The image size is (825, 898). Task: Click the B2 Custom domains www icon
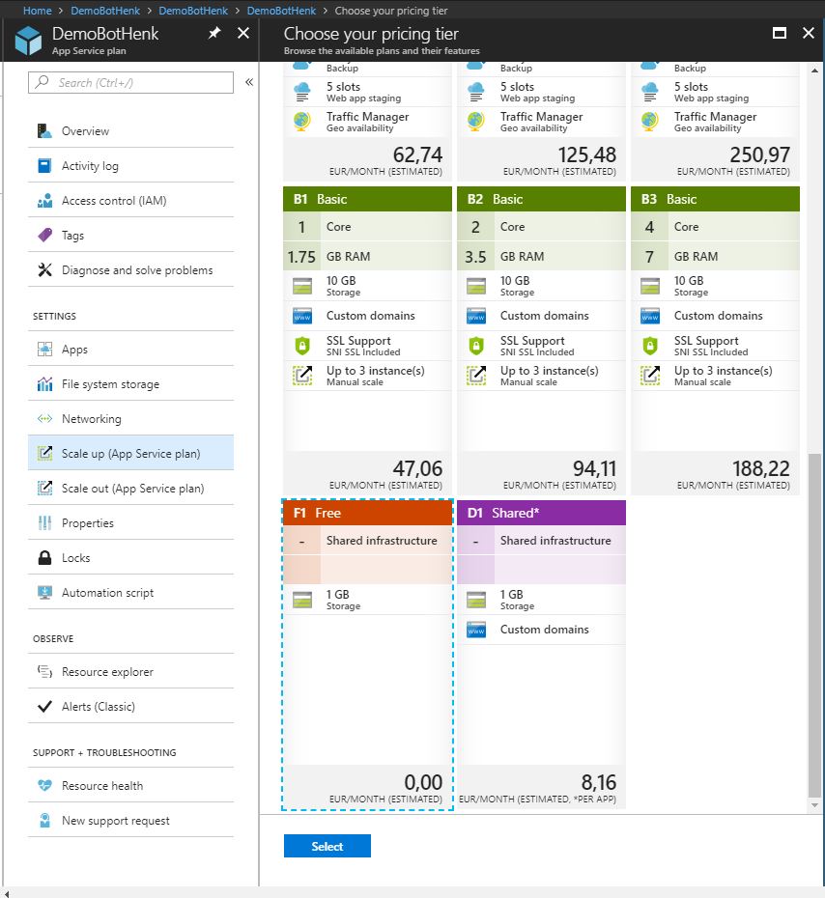pyautogui.click(x=476, y=316)
